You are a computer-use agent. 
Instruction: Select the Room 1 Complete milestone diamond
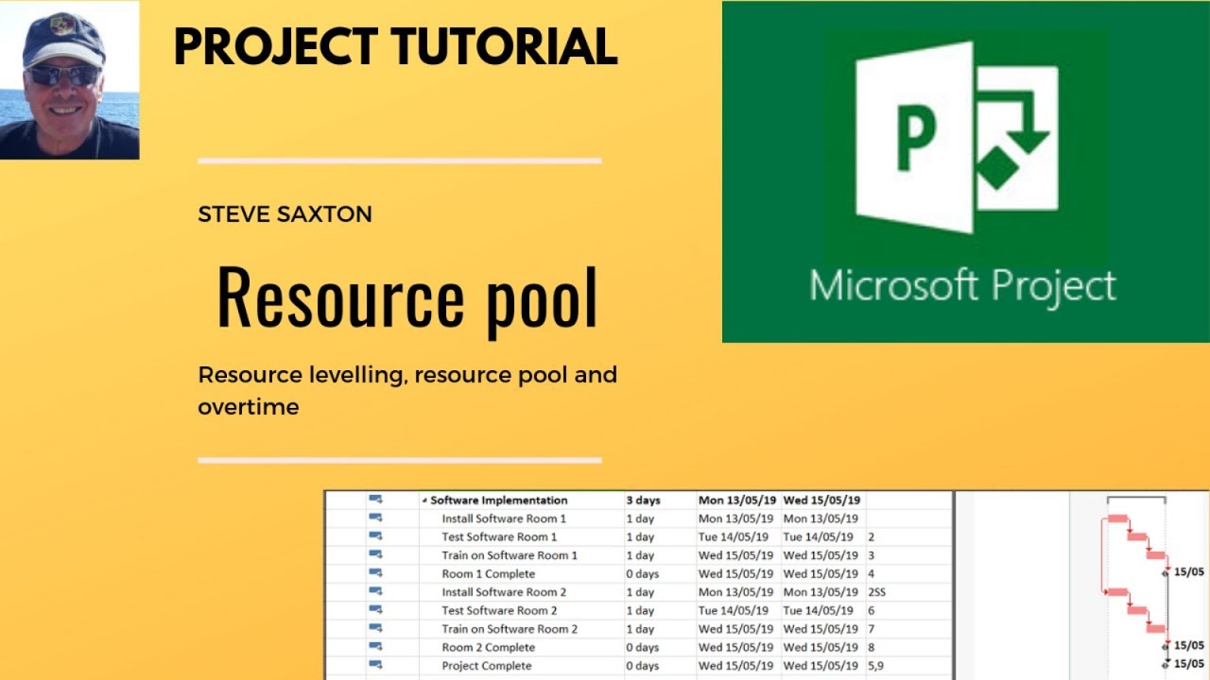(1167, 572)
